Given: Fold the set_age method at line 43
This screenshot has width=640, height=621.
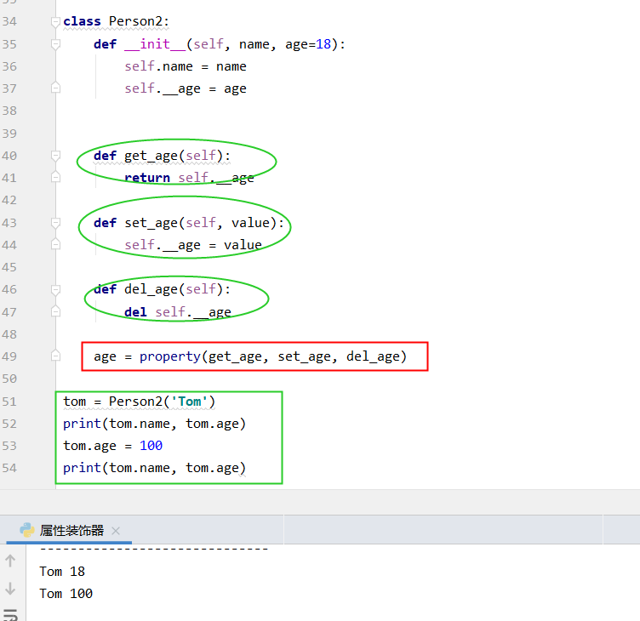Looking at the screenshot, I should pyautogui.click(x=55, y=223).
